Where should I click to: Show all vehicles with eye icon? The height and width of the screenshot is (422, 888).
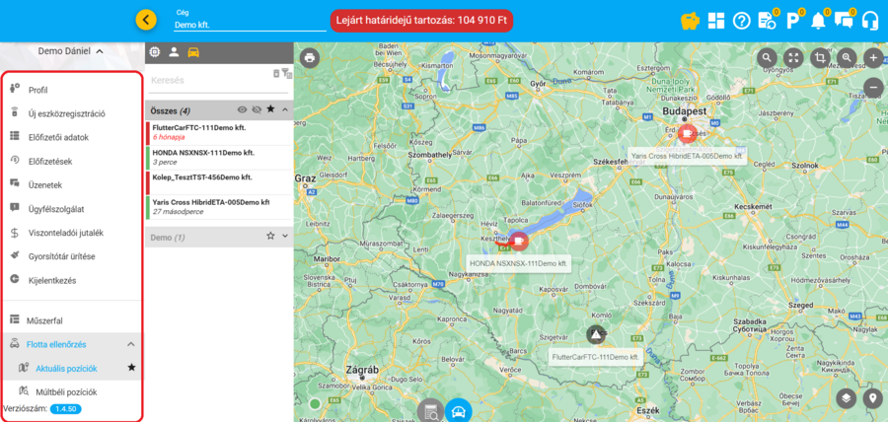coord(242,109)
